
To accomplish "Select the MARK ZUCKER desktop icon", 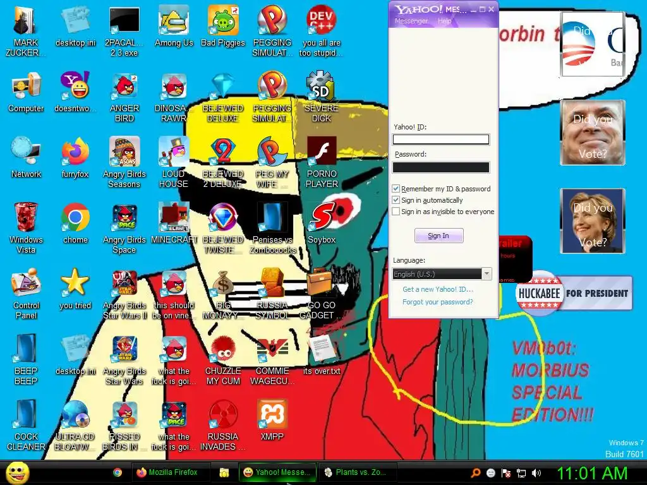I will [25, 31].
